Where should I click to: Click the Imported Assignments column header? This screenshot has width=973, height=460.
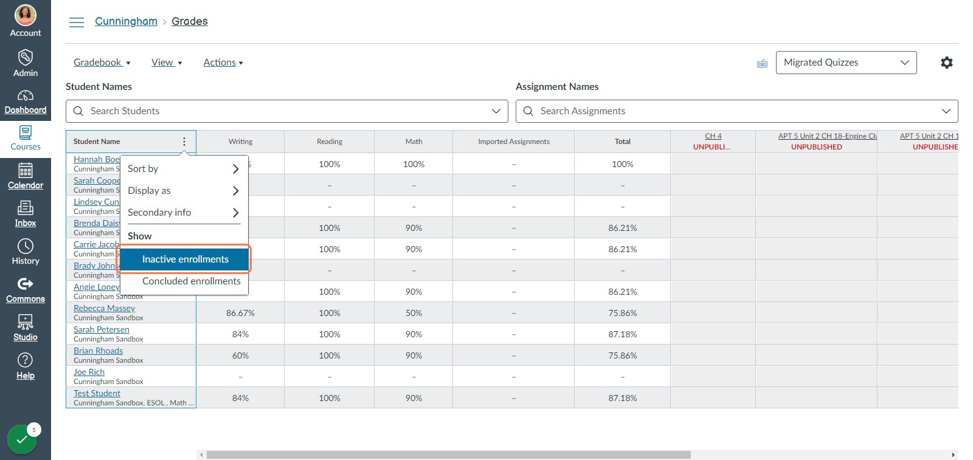click(x=514, y=142)
